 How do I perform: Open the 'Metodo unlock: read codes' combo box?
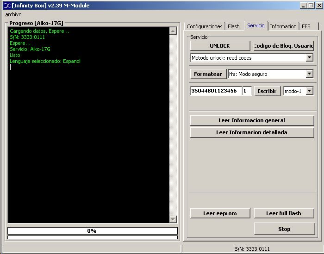click(x=252, y=58)
